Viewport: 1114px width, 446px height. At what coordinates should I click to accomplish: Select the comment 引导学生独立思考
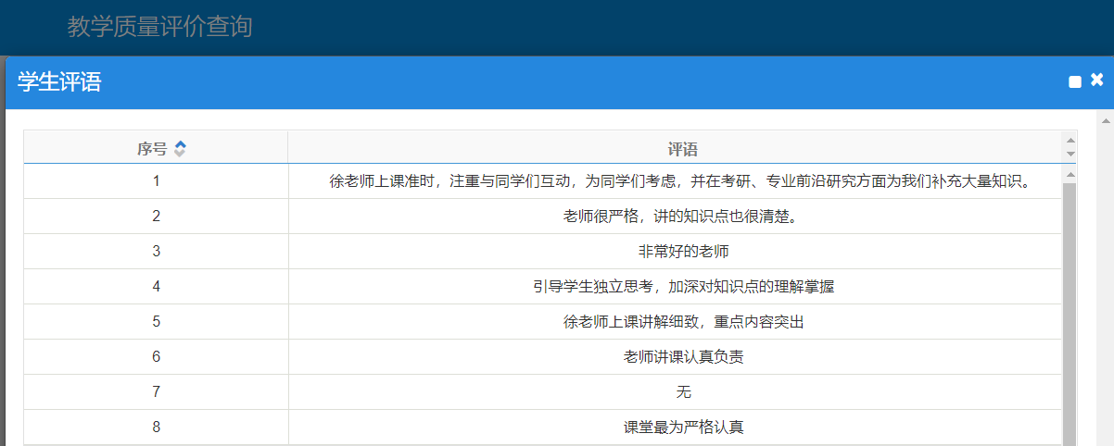point(681,287)
